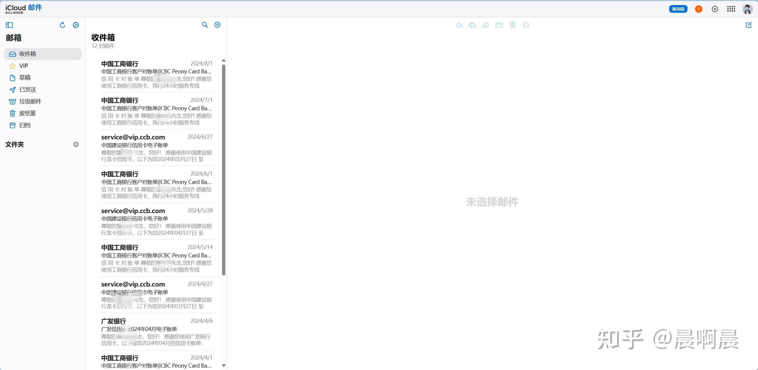
Task: Click the 新功能 badge
Action: coord(678,9)
